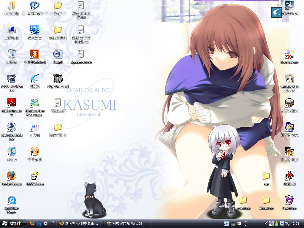Click the QuickTime Quick Launch icon
Screen dimensions: 304x228
click(39, 224)
